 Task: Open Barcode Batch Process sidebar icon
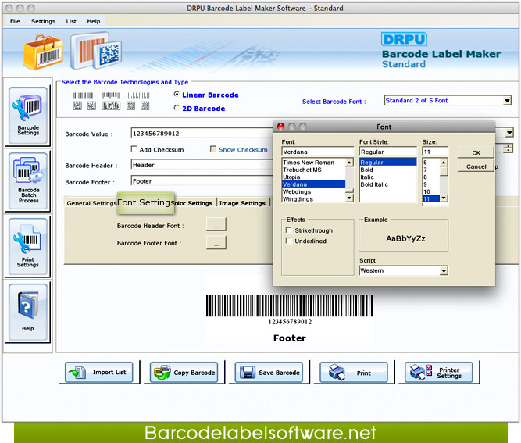click(x=28, y=180)
